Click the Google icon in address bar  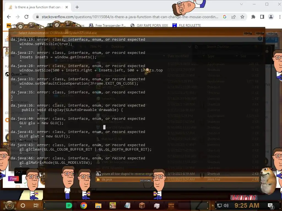point(225,17)
